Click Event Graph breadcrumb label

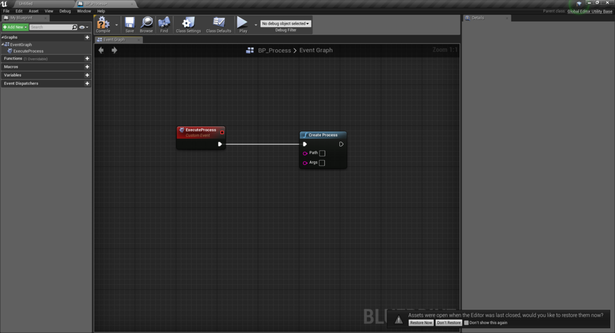[316, 50]
